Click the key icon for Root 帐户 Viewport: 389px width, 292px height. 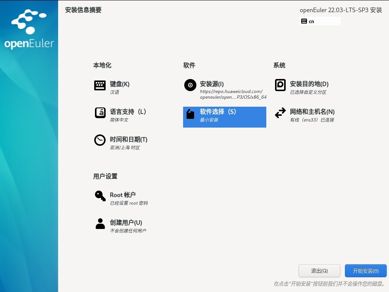click(x=100, y=196)
